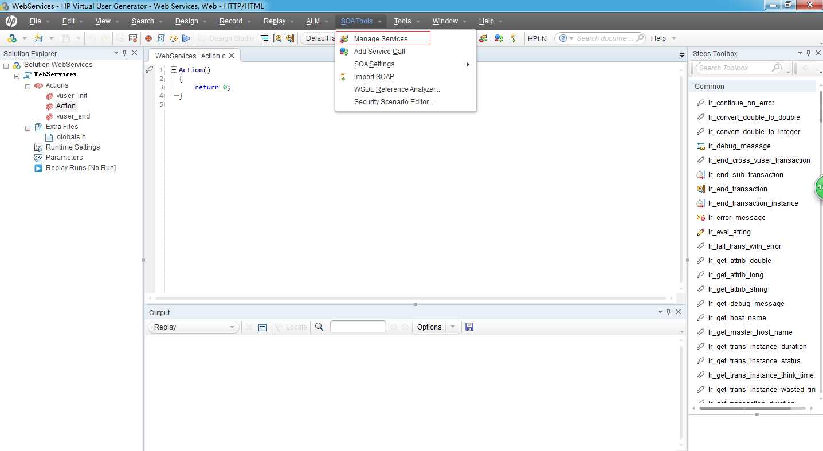Viewport: 823px width, 451px height.
Task: Click the Manage Services icon in main toolbar
Action: point(483,38)
